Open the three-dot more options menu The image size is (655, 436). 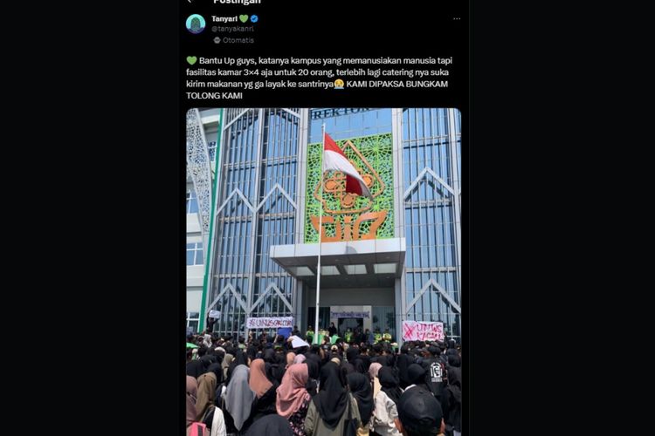[x=457, y=19]
